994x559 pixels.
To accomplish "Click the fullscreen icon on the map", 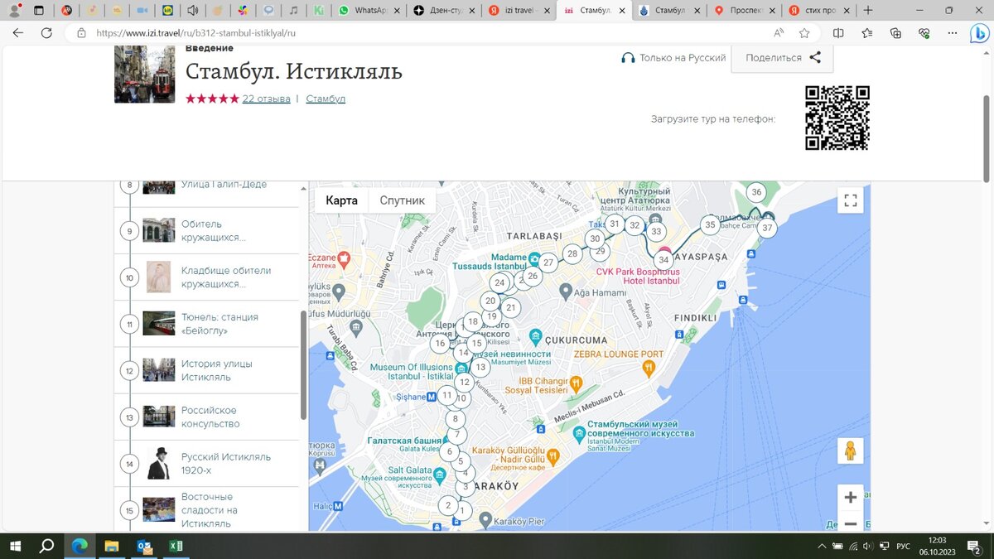I will (x=850, y=200).
